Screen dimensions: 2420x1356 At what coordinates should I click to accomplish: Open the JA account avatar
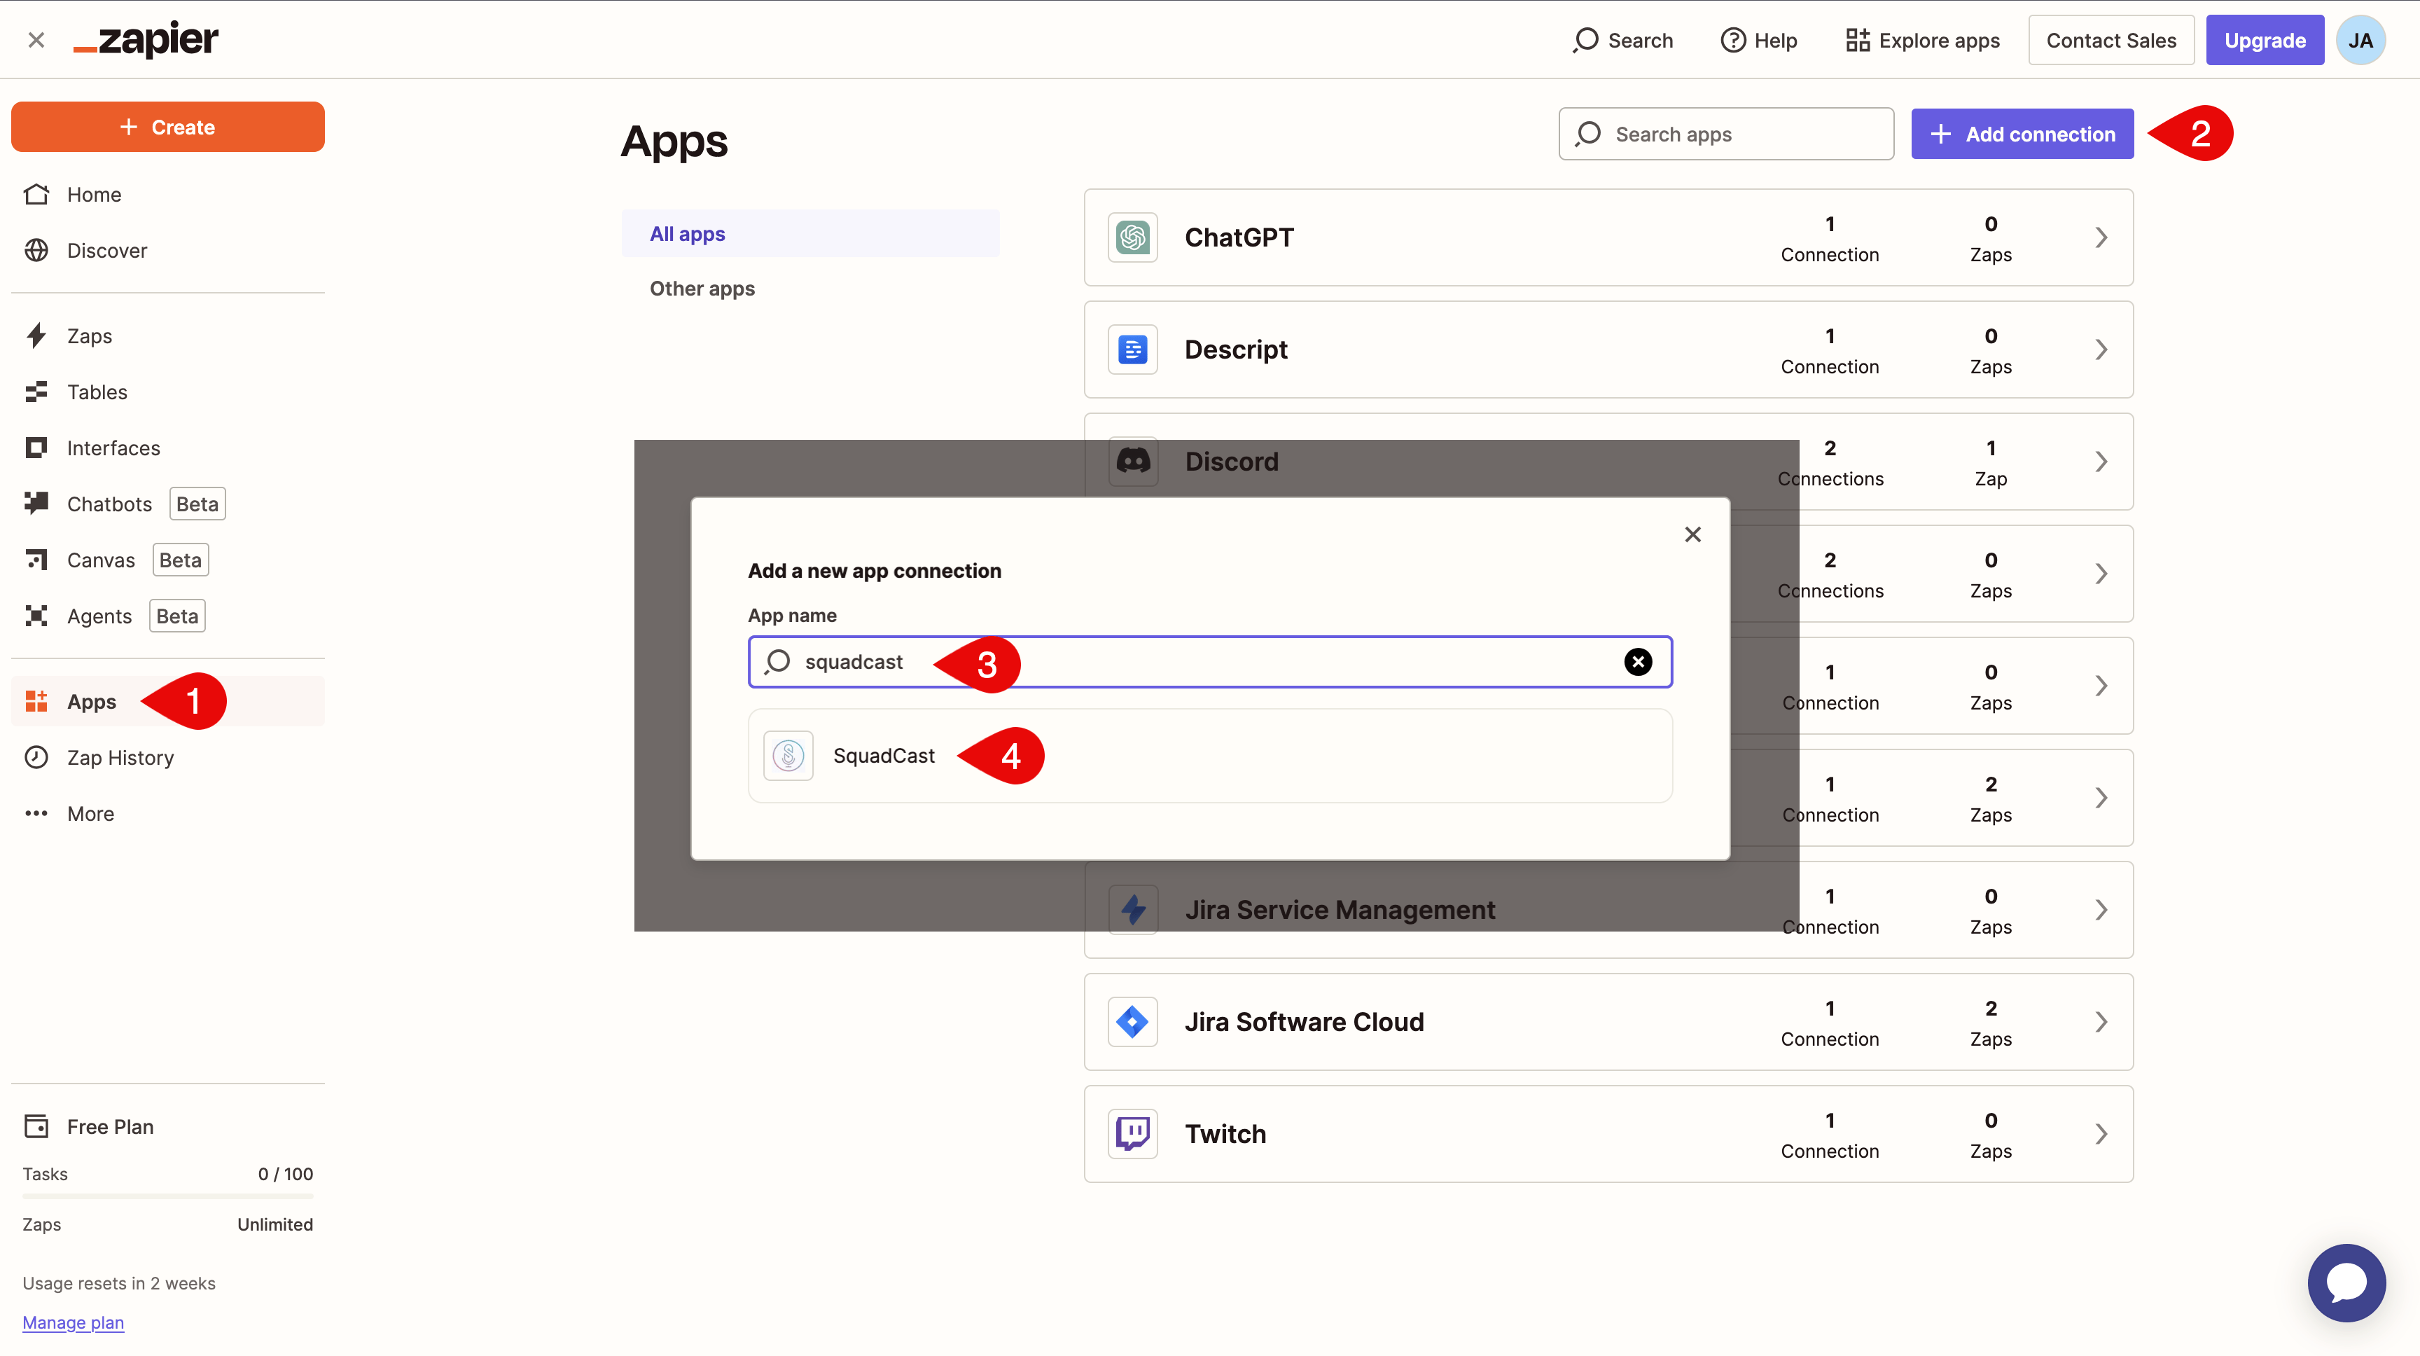[x=2360, y=41]
